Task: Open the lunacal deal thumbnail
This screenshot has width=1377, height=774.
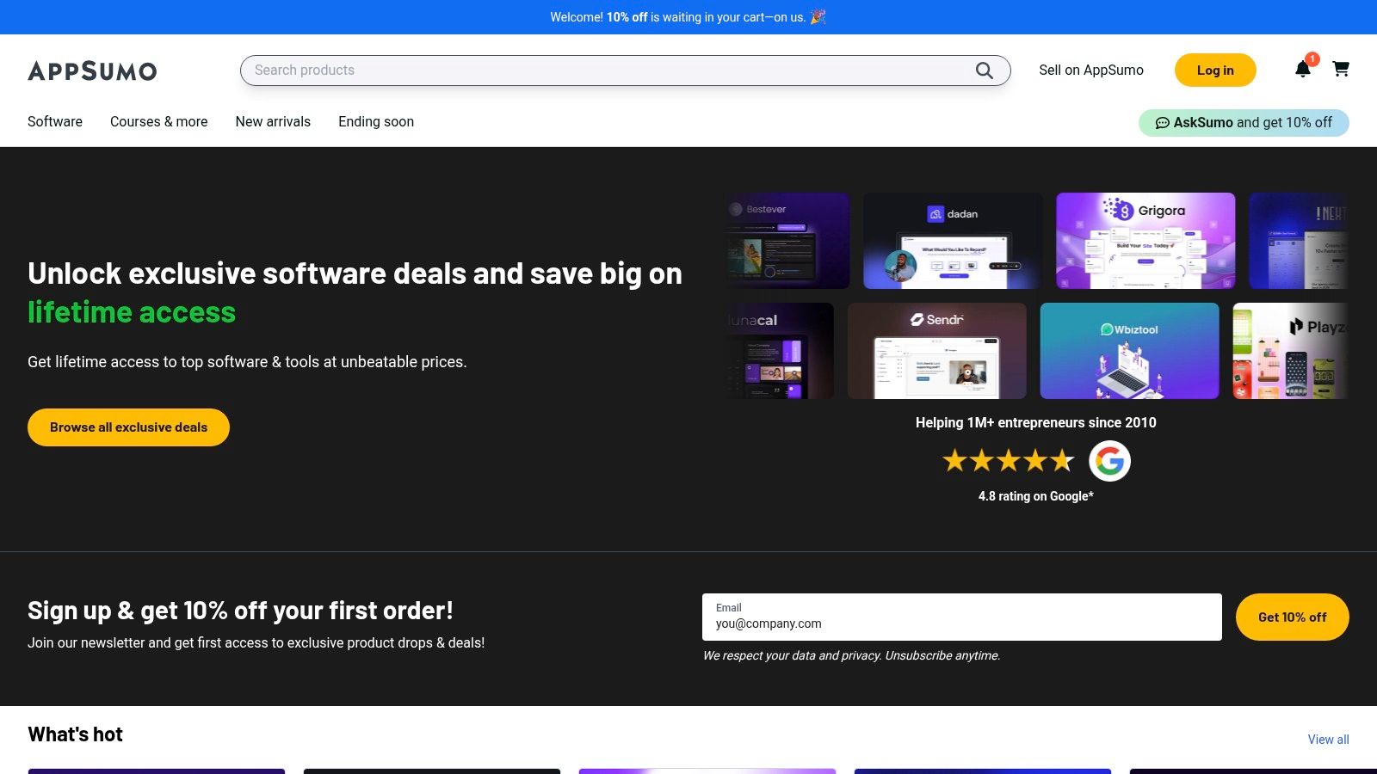Action: click(x=780, y=351)
